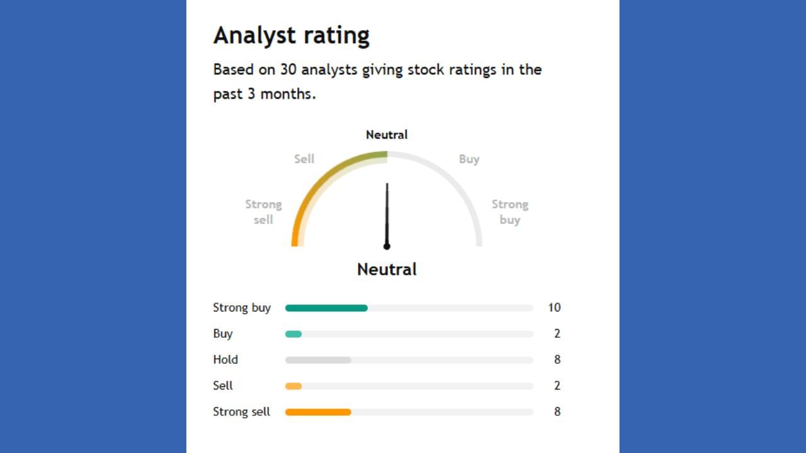Viewport: 806px width, 453px height.
Task: Click the count 8 in the Hold row
Action: pos(557,360)
